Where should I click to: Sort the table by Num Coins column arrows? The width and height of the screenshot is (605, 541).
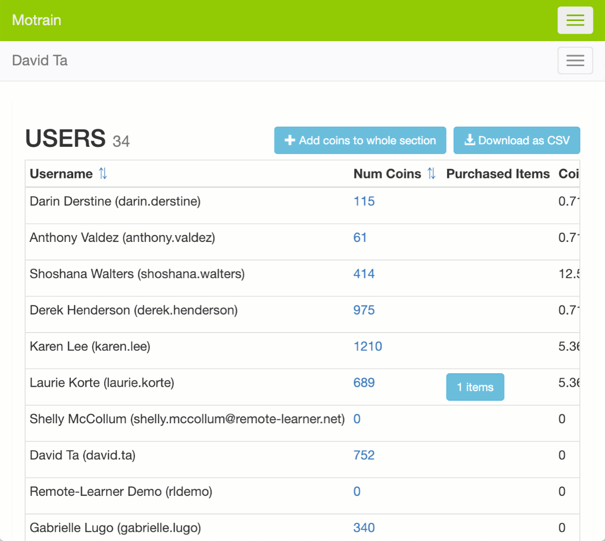coord(431,173)
